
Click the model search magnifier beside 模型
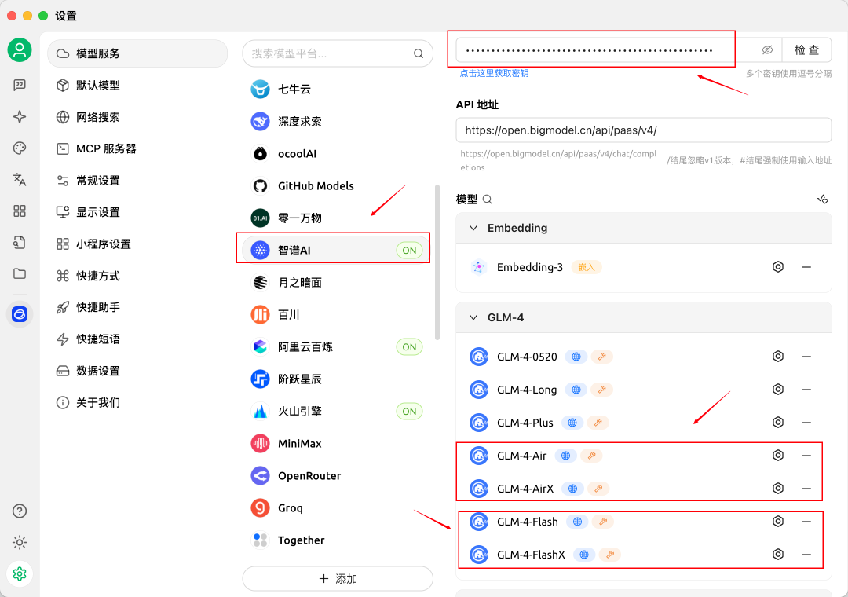coord(488,200)
